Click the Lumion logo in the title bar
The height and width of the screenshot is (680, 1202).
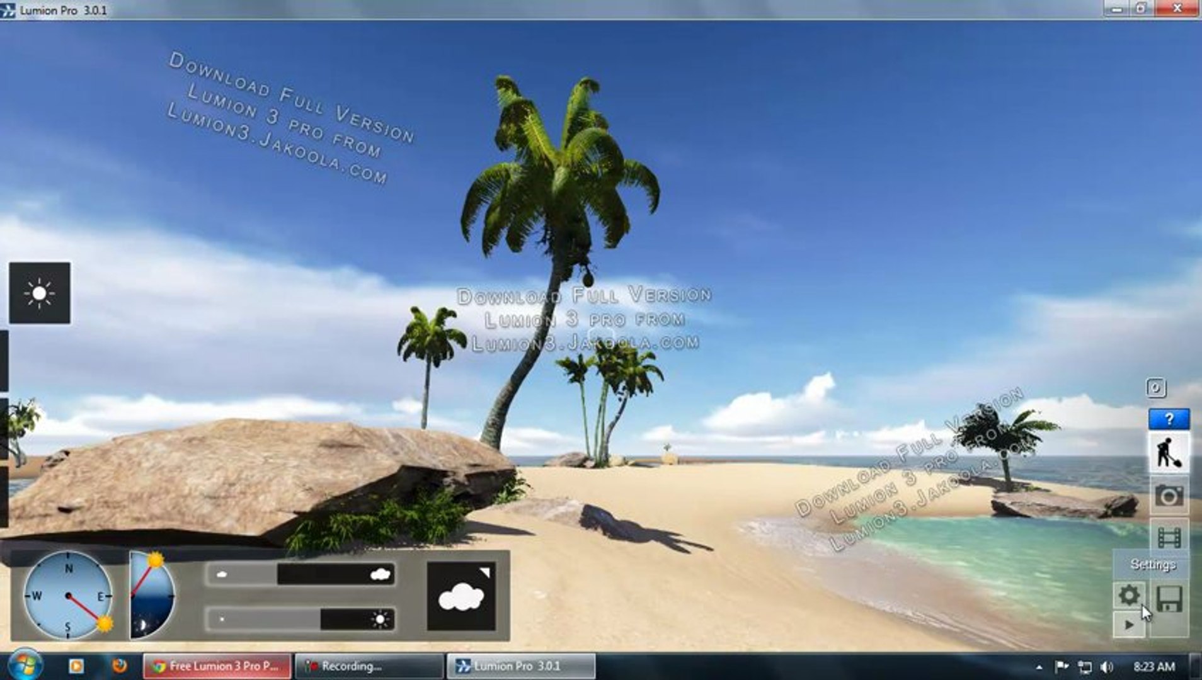click(8, 10)
